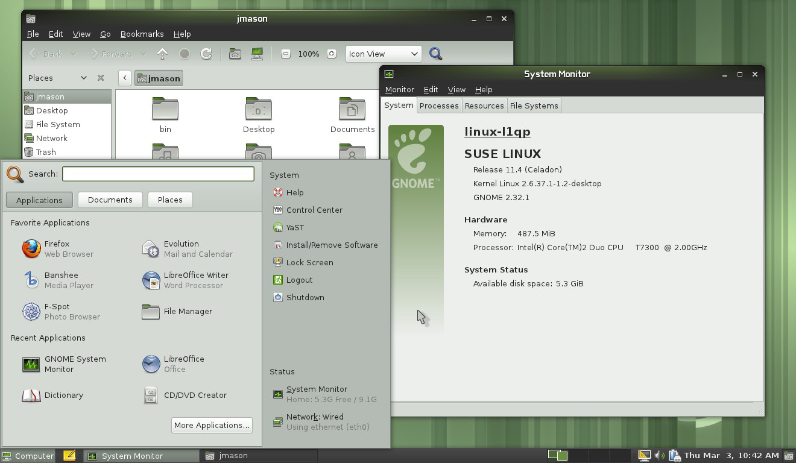Click the linux-l1qp hostname link

pos(497,131)
